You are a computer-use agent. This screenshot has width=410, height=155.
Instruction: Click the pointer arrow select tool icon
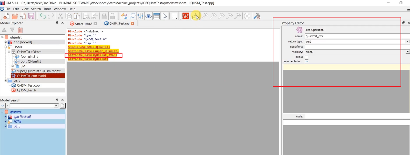[165, 16]
